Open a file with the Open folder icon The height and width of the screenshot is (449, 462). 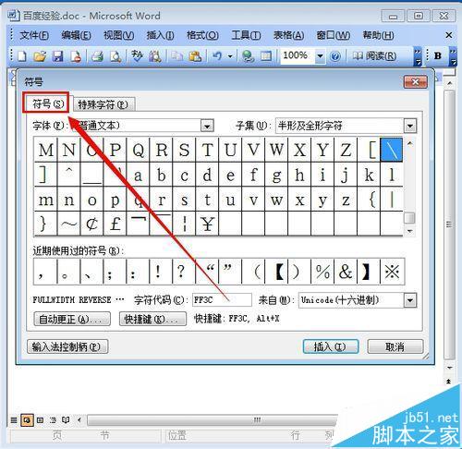(40, 56)
